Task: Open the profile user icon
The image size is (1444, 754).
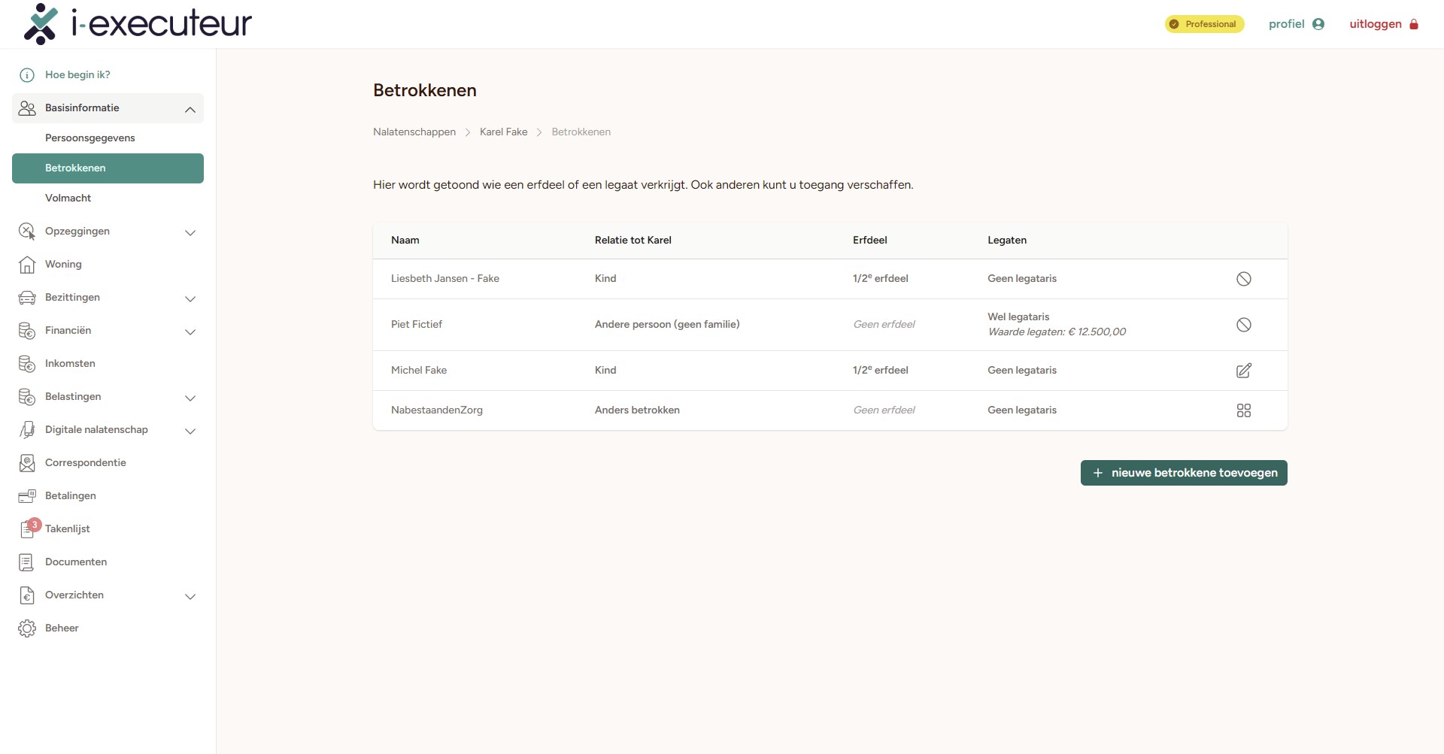Action: click(1318, 24)
